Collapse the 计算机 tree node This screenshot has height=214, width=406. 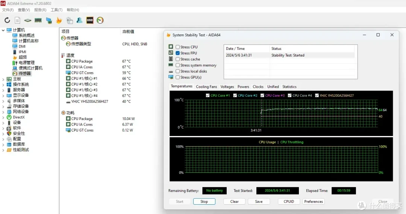click(3, 30)
